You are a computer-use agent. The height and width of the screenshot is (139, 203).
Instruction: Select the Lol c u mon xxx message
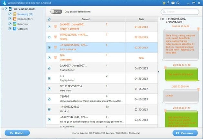point(102,48)
